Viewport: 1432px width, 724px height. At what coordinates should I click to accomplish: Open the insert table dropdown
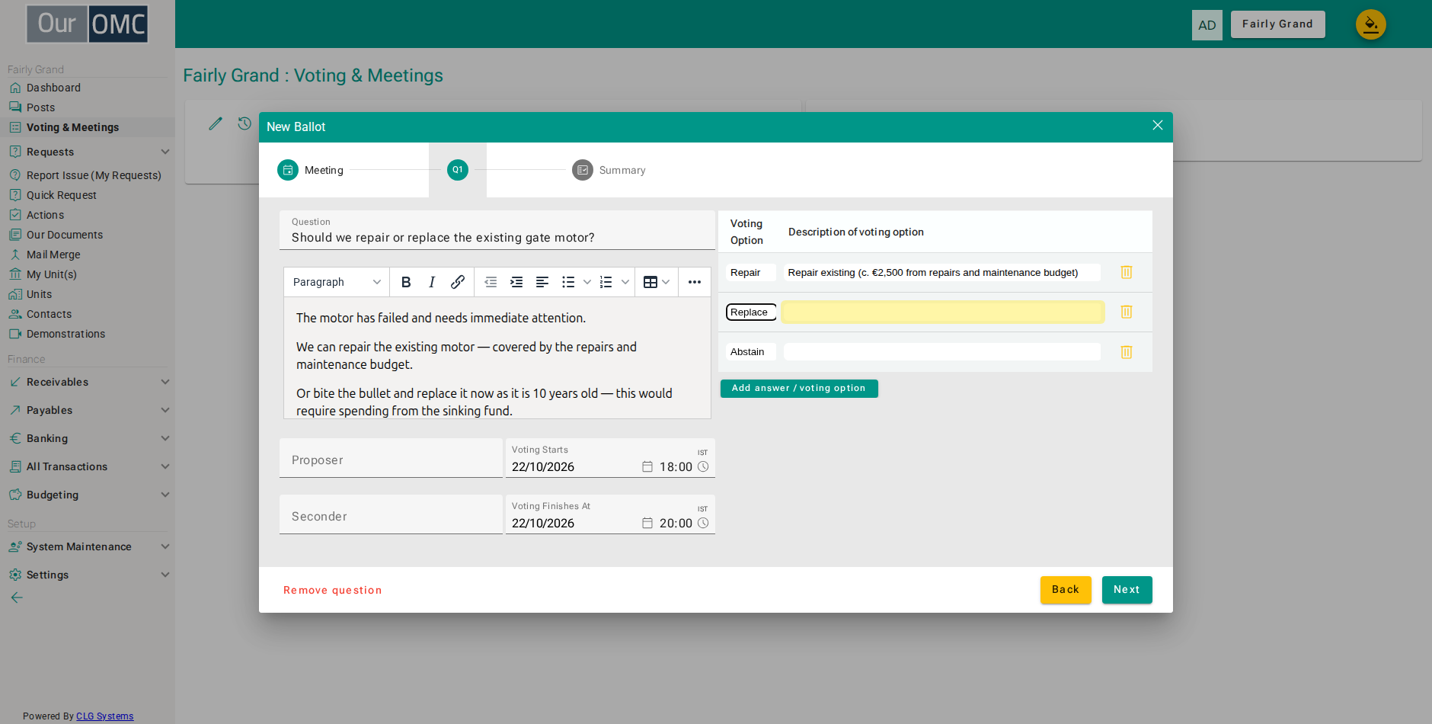657,282
